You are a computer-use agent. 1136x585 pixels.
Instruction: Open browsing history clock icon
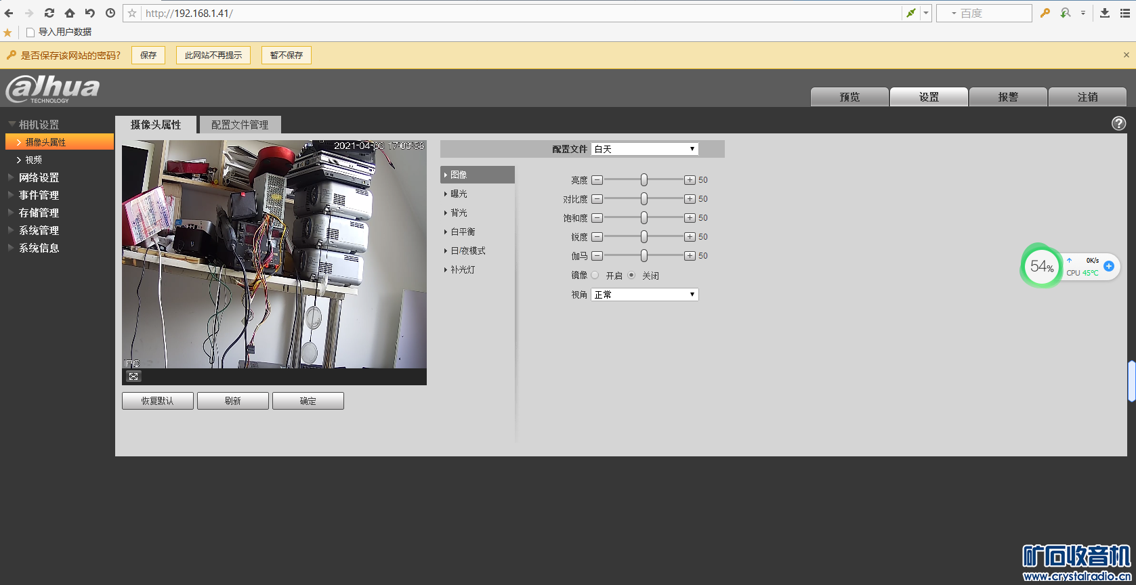[110, 13]
